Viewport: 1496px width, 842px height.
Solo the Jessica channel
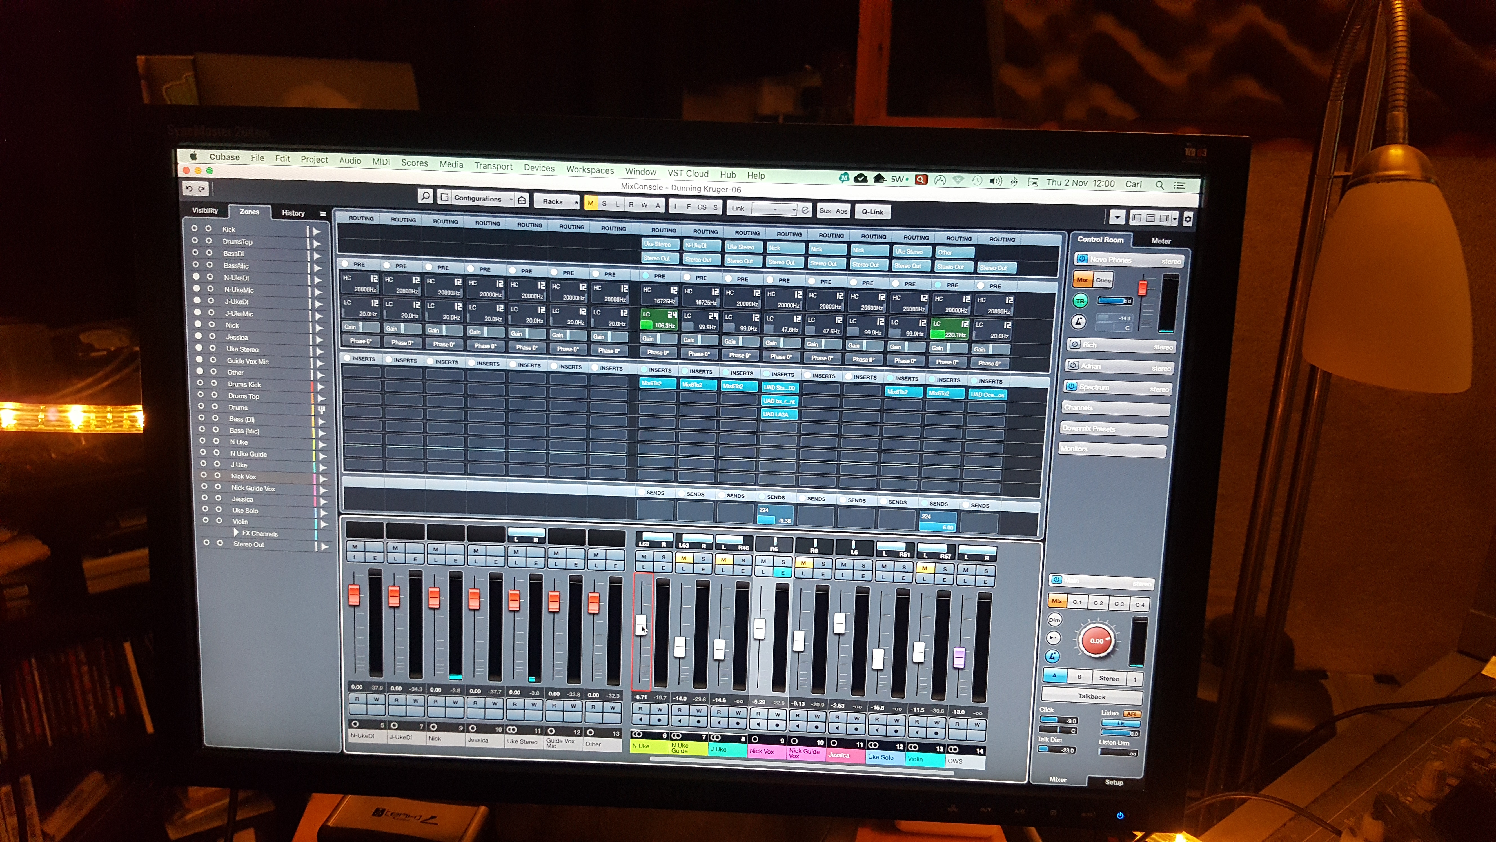point(863,565)
